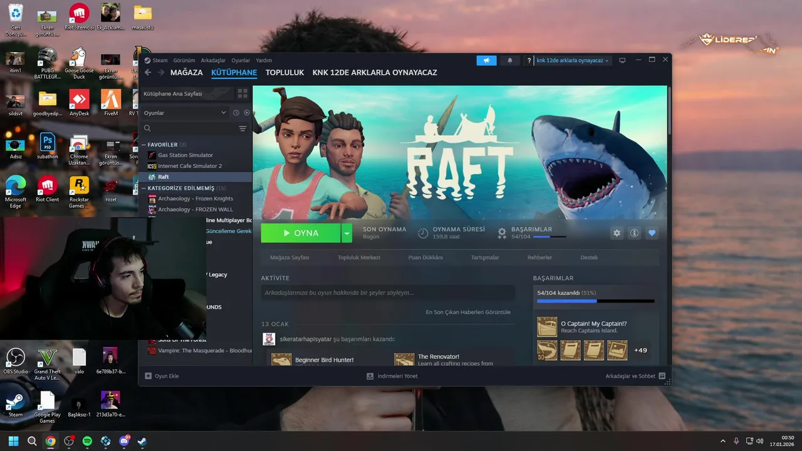Click O Captain! My Captain!? achievement icon
The image size is (802, 451).
click(x=547, y=327)
